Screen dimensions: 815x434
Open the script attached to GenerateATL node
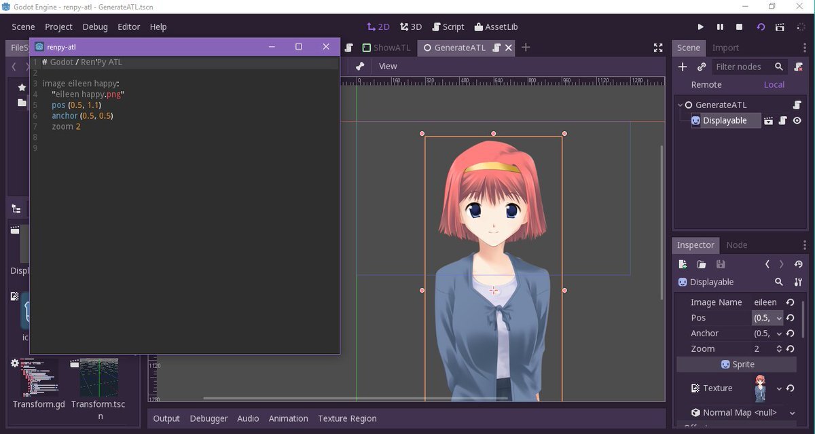797,105
